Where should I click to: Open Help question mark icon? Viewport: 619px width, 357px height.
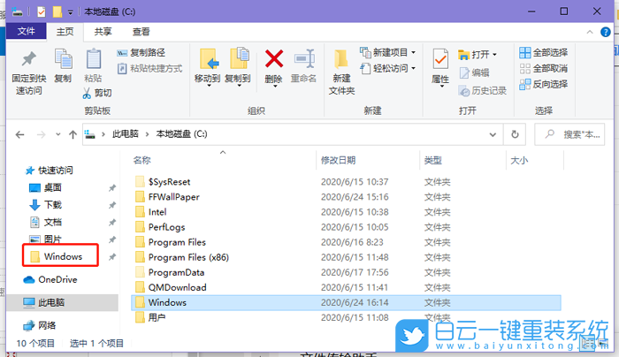tap(605, 32)
